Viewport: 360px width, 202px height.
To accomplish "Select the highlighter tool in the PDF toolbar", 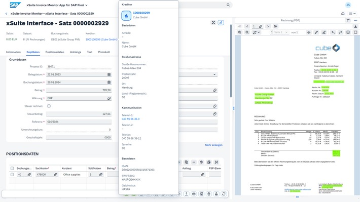I will [x=324, y=32].
